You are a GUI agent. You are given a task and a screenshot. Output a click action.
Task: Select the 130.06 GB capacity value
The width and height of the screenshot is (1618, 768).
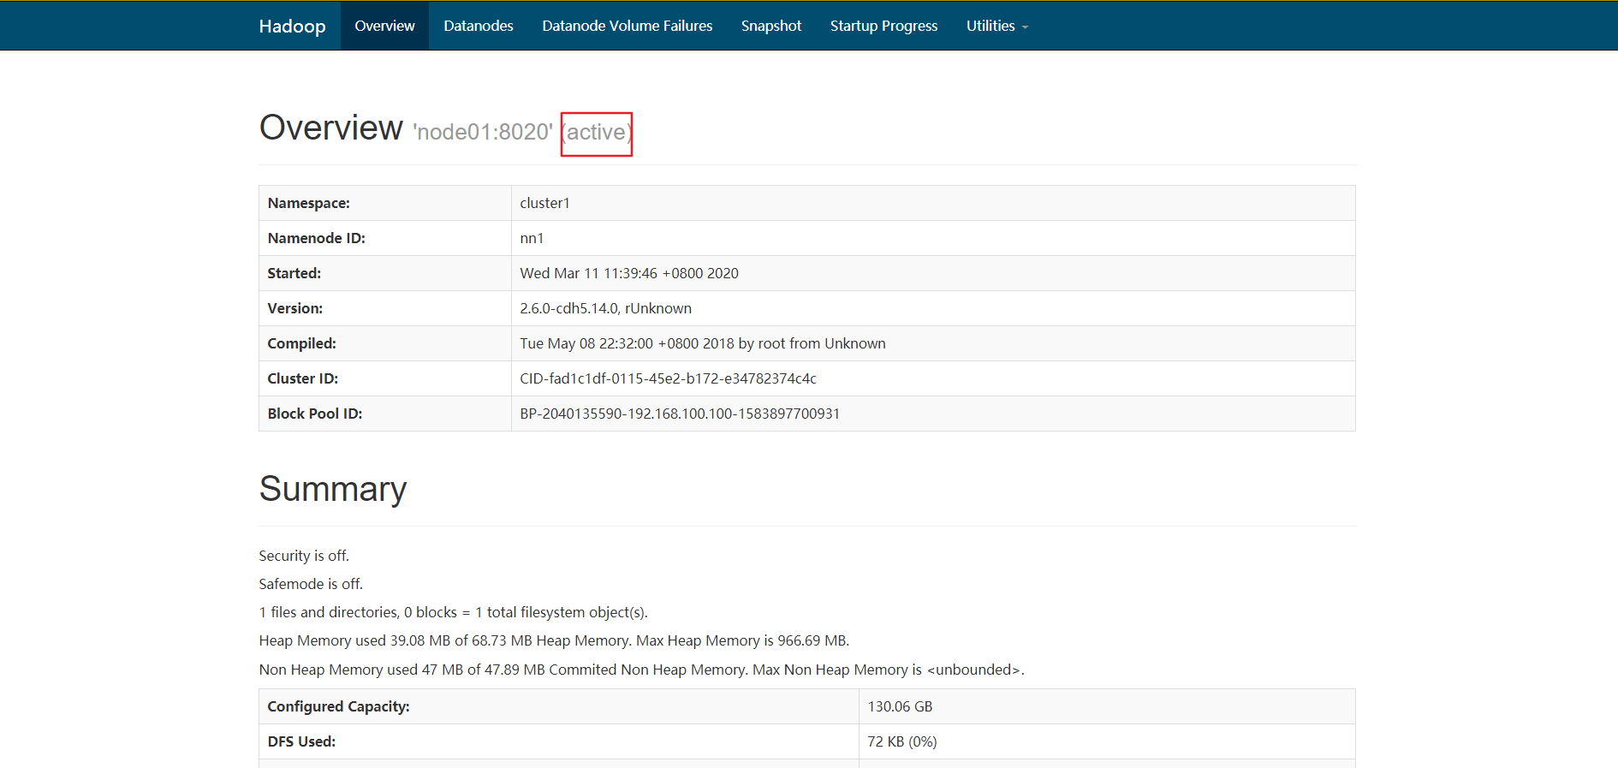click(900, 706)
